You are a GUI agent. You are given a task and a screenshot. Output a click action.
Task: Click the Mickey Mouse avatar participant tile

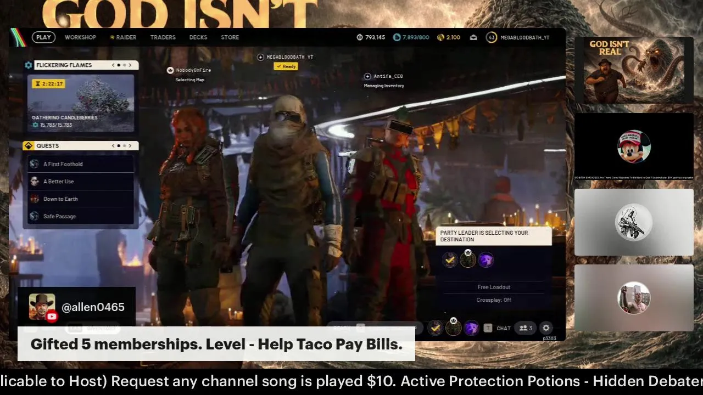(634, 146)
